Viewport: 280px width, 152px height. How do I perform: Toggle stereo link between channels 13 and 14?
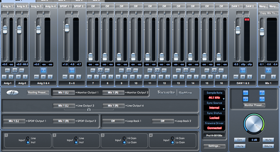point(186,70)
